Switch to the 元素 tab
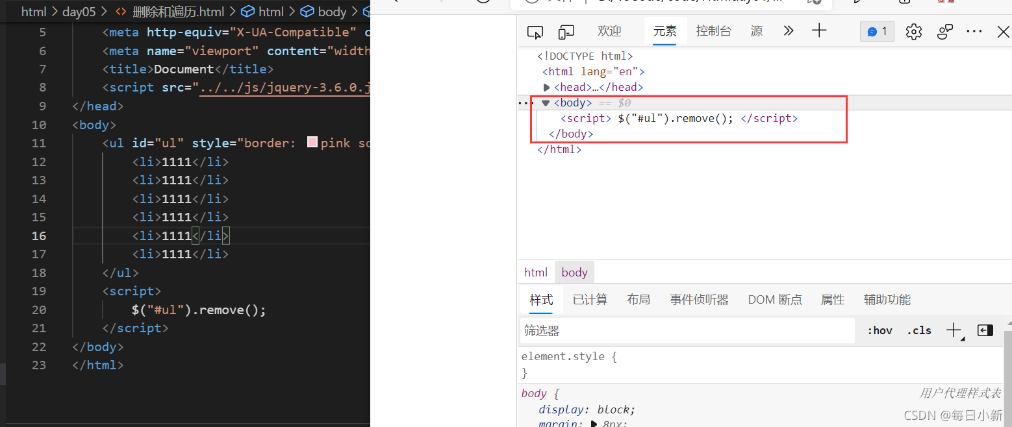 [x=665, y=31]
